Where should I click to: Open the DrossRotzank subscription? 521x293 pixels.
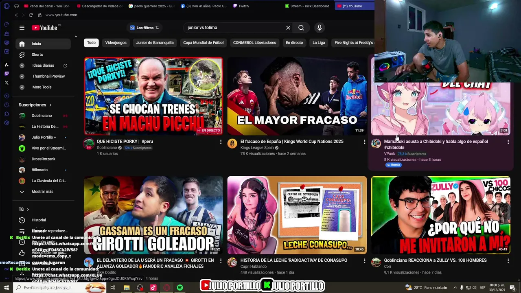(x=43, y=159)
